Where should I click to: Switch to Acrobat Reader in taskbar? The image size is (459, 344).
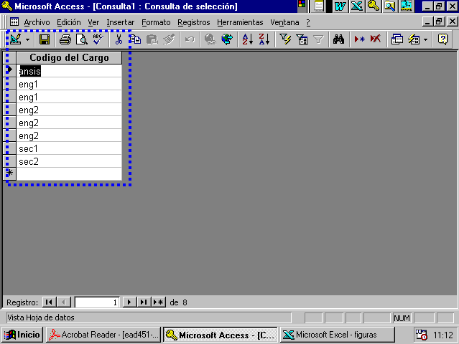[x=103, y=335]
